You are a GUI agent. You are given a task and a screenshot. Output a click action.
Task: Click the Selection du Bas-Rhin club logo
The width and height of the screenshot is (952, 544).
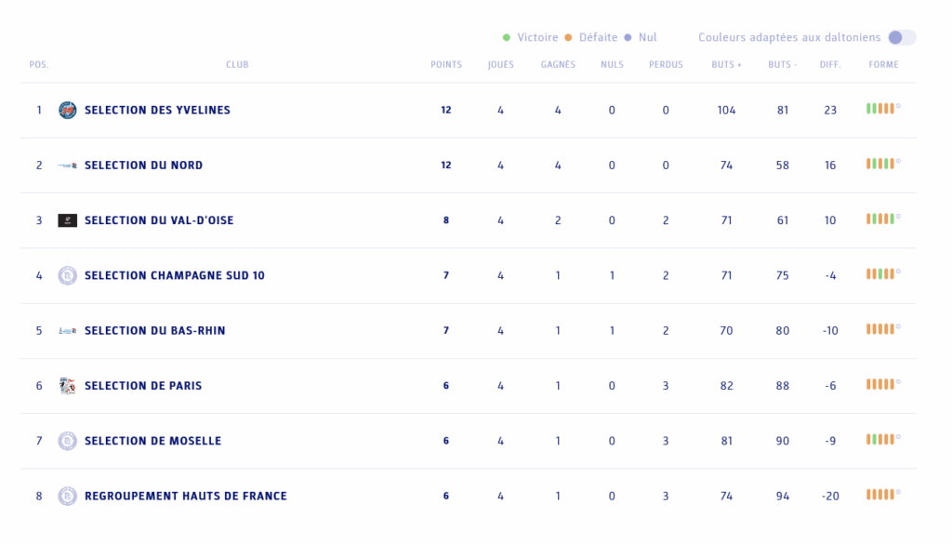pos(68,331)
